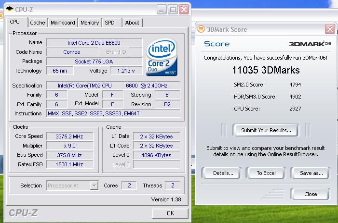338x223 pixels.
Task: Click the Stepping value 6
Action: pyautogui.click(x=167, y=95)
